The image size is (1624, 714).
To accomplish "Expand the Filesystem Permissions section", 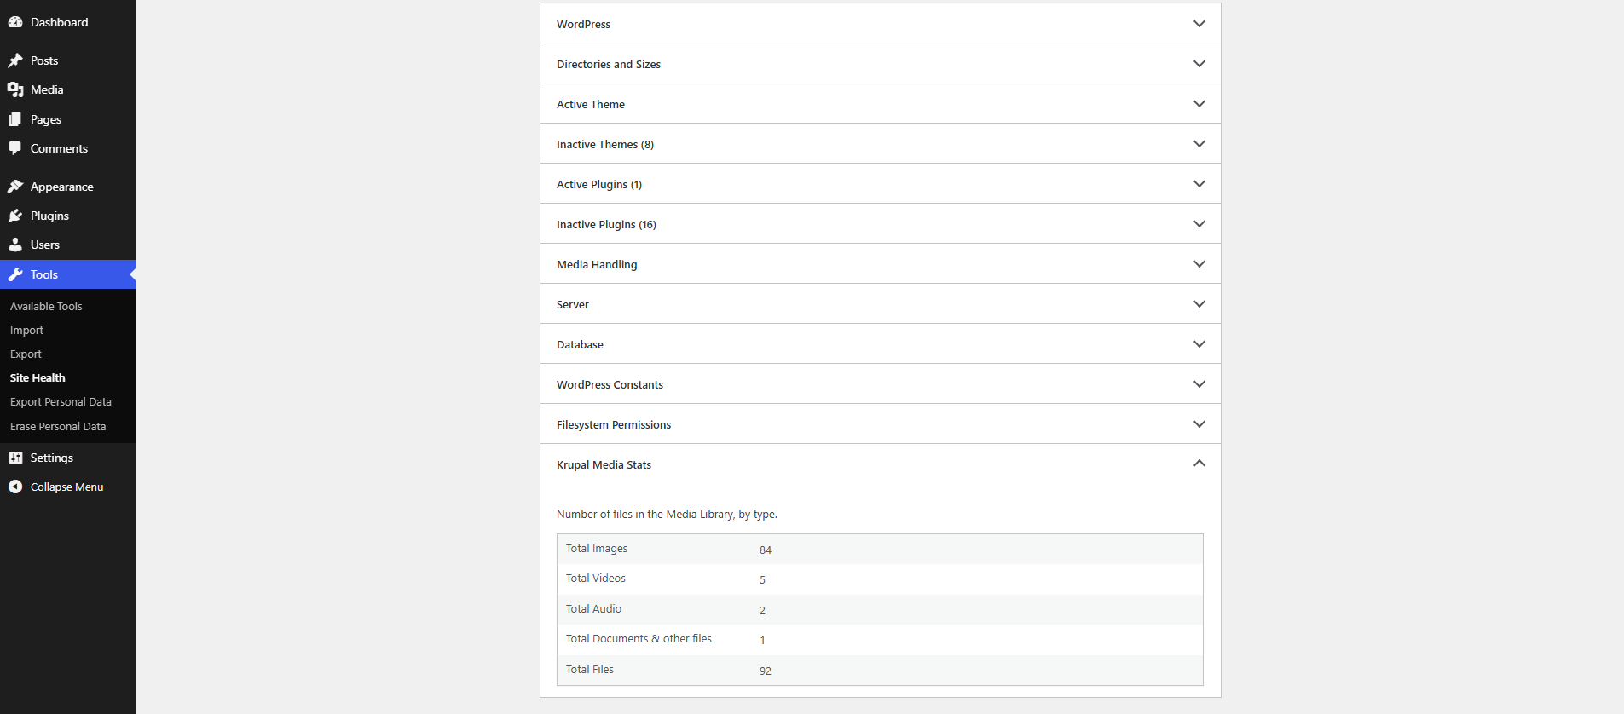I will coord(881,424).
